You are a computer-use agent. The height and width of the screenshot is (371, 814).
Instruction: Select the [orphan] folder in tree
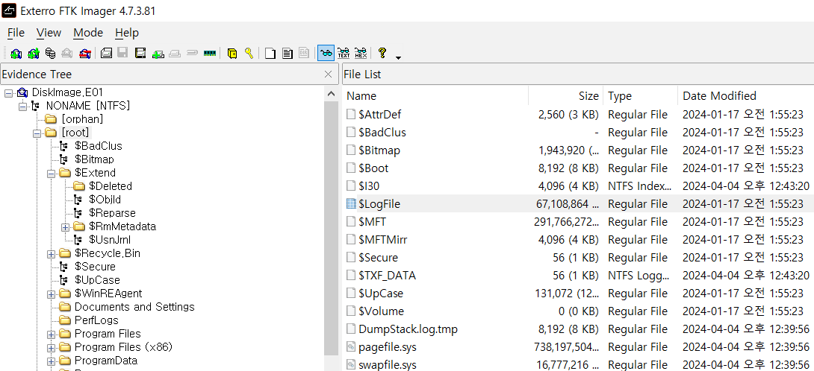pos(82,119)
